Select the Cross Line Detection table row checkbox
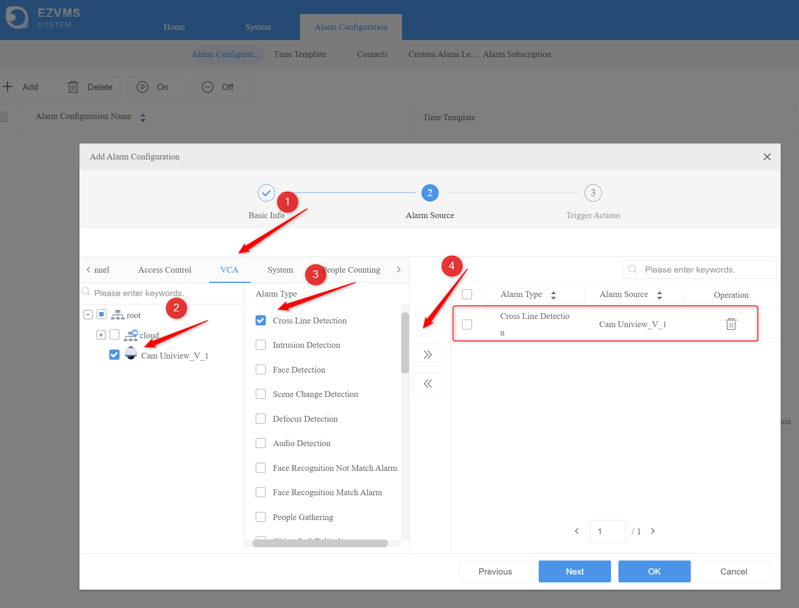 click(467, 325)
